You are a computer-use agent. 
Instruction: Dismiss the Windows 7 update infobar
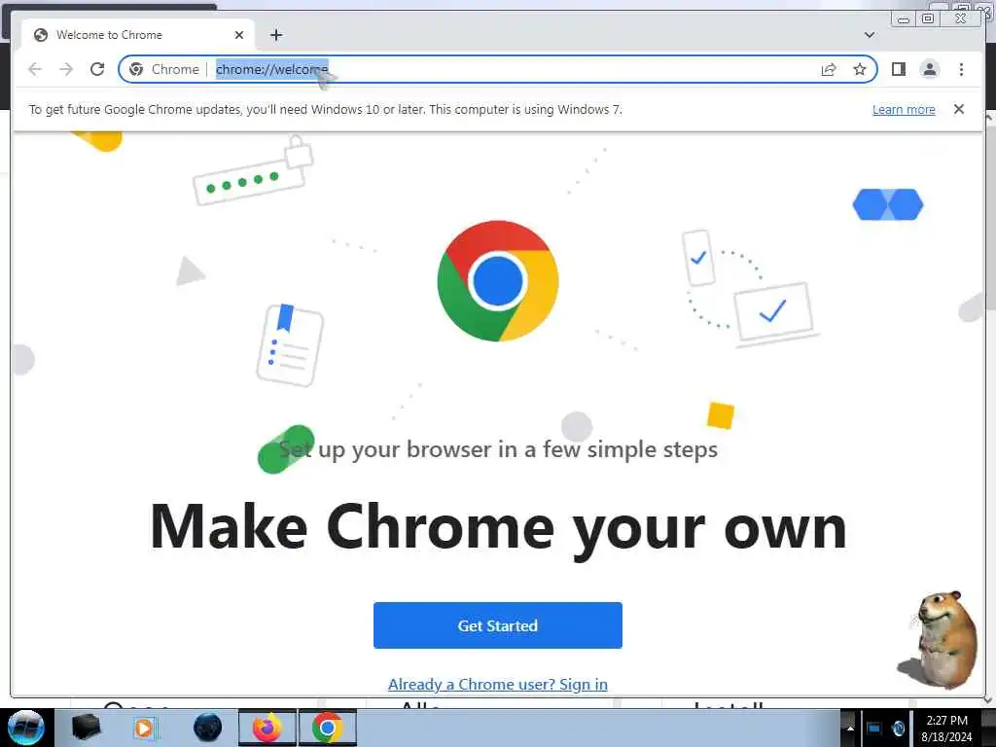pos(958,109)
